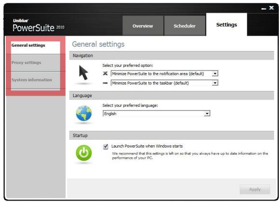Click the black cursor navigation icon
The height and width of the screenshot is (202, 279).
click(x=83, y=73)
